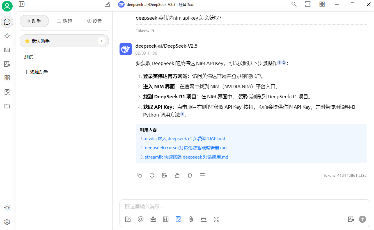The width and height of the screenshot is (374, 230).
Task: Toggle the light/dark theme sun icon
Action: (x=7, y=208)
